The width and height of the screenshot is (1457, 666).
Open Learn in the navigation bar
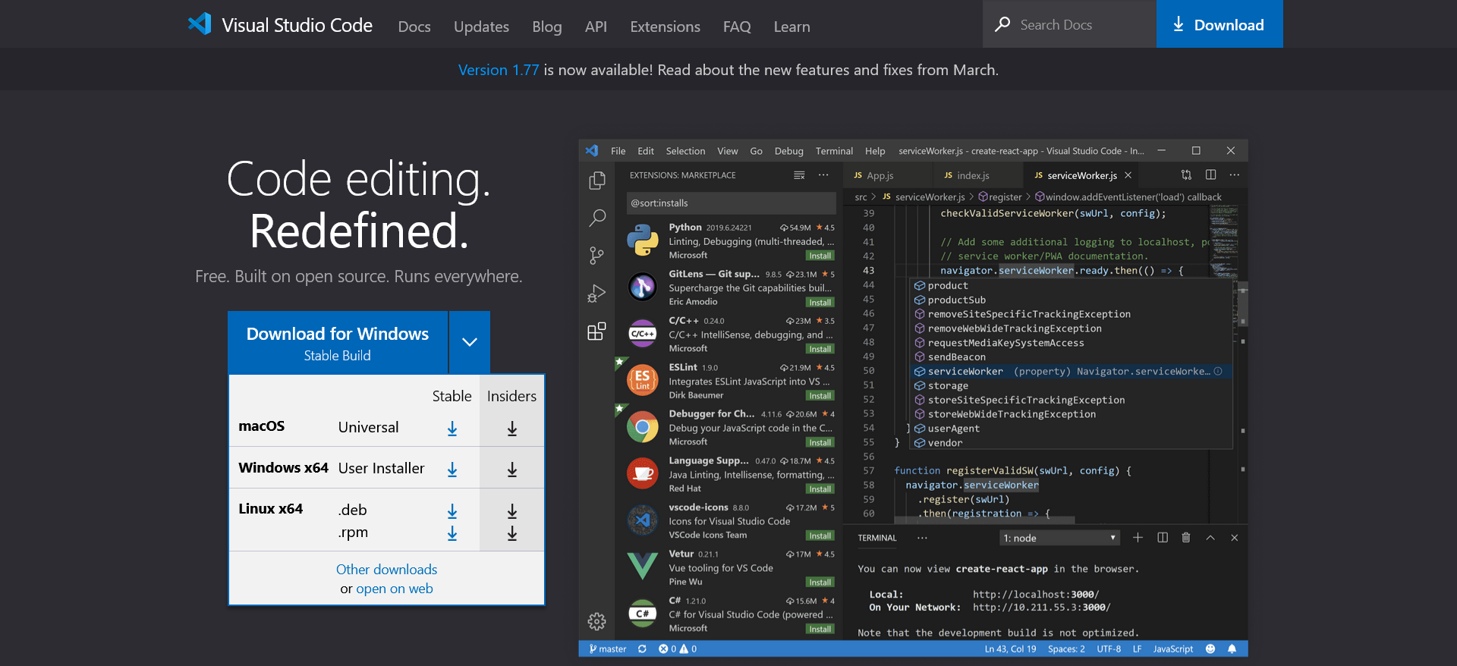(792, 27)
